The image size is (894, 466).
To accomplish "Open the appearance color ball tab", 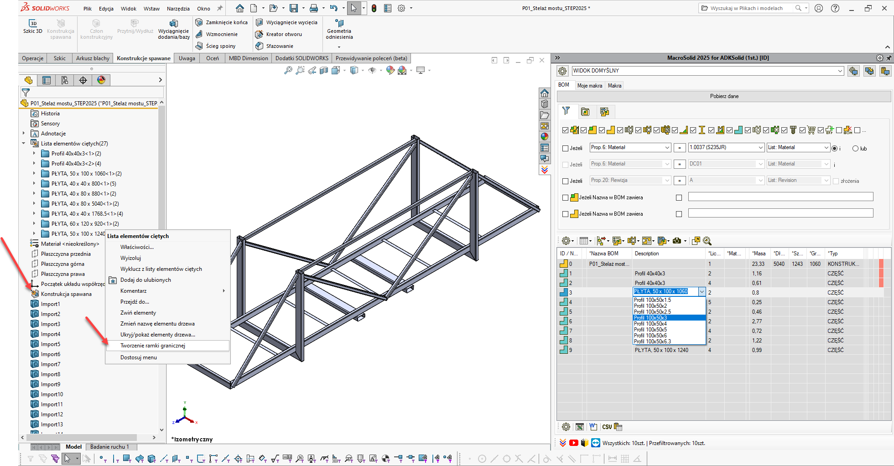I will tap(101, 80).
